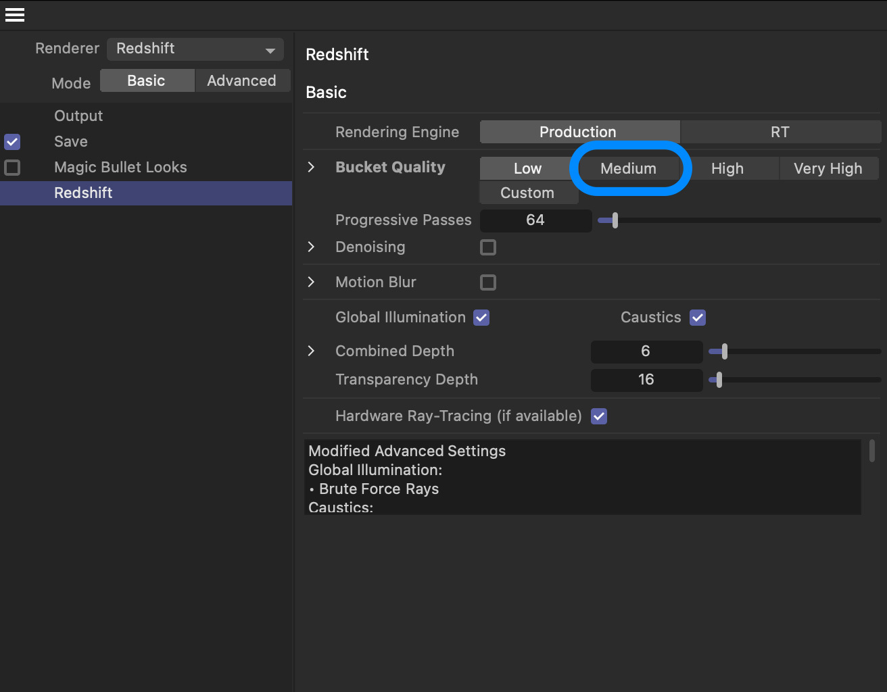Select the Save settings row
Screen dimensions: 887x692
click(x=146, y=141)
